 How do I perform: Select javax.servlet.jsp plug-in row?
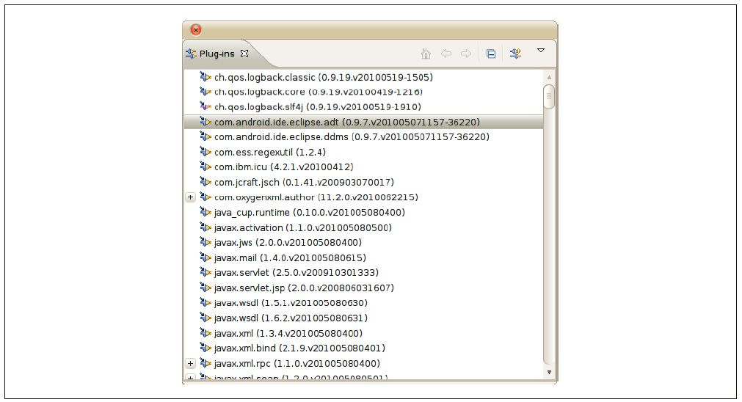(363, 288)
